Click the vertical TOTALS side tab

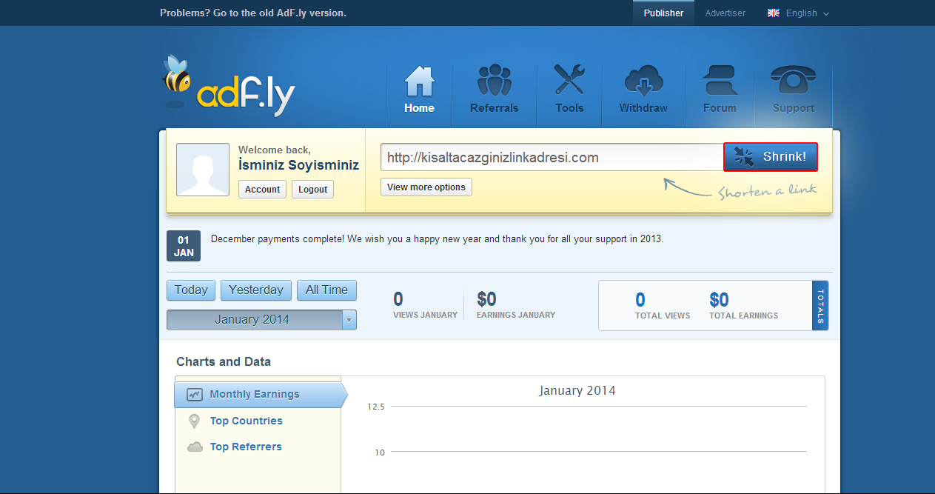point(820,306)
